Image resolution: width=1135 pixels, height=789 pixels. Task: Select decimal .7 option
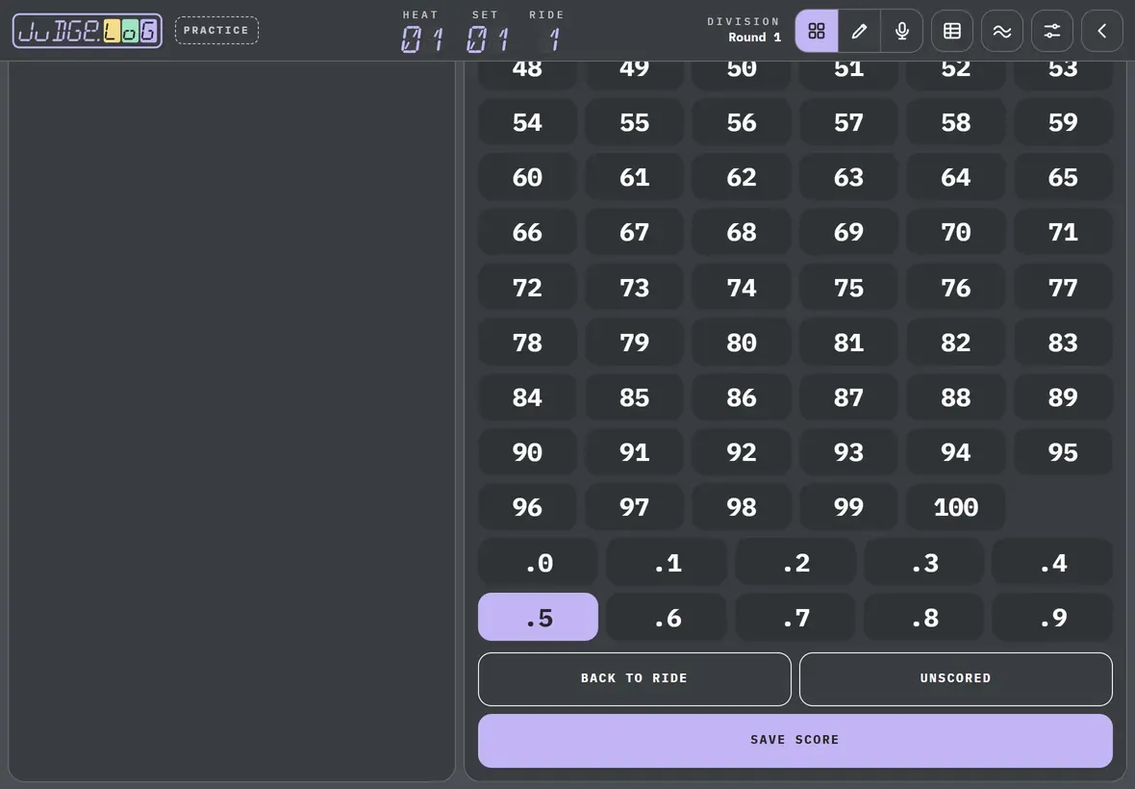[x=795, y=617]
